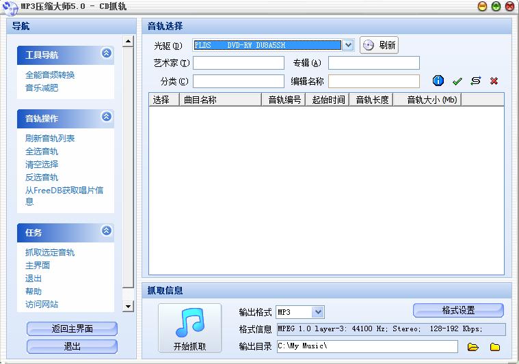Click 反选音轨 link
The width and height of the screenshot is (519, 364).
pos(42,178)
